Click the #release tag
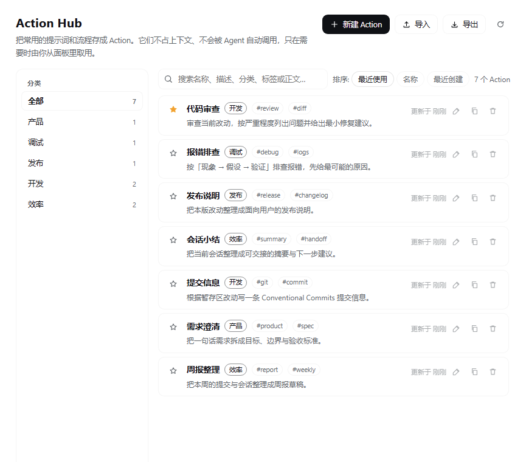Image resolution: width=526 pixels, height=462 pixels. point(268,195)
